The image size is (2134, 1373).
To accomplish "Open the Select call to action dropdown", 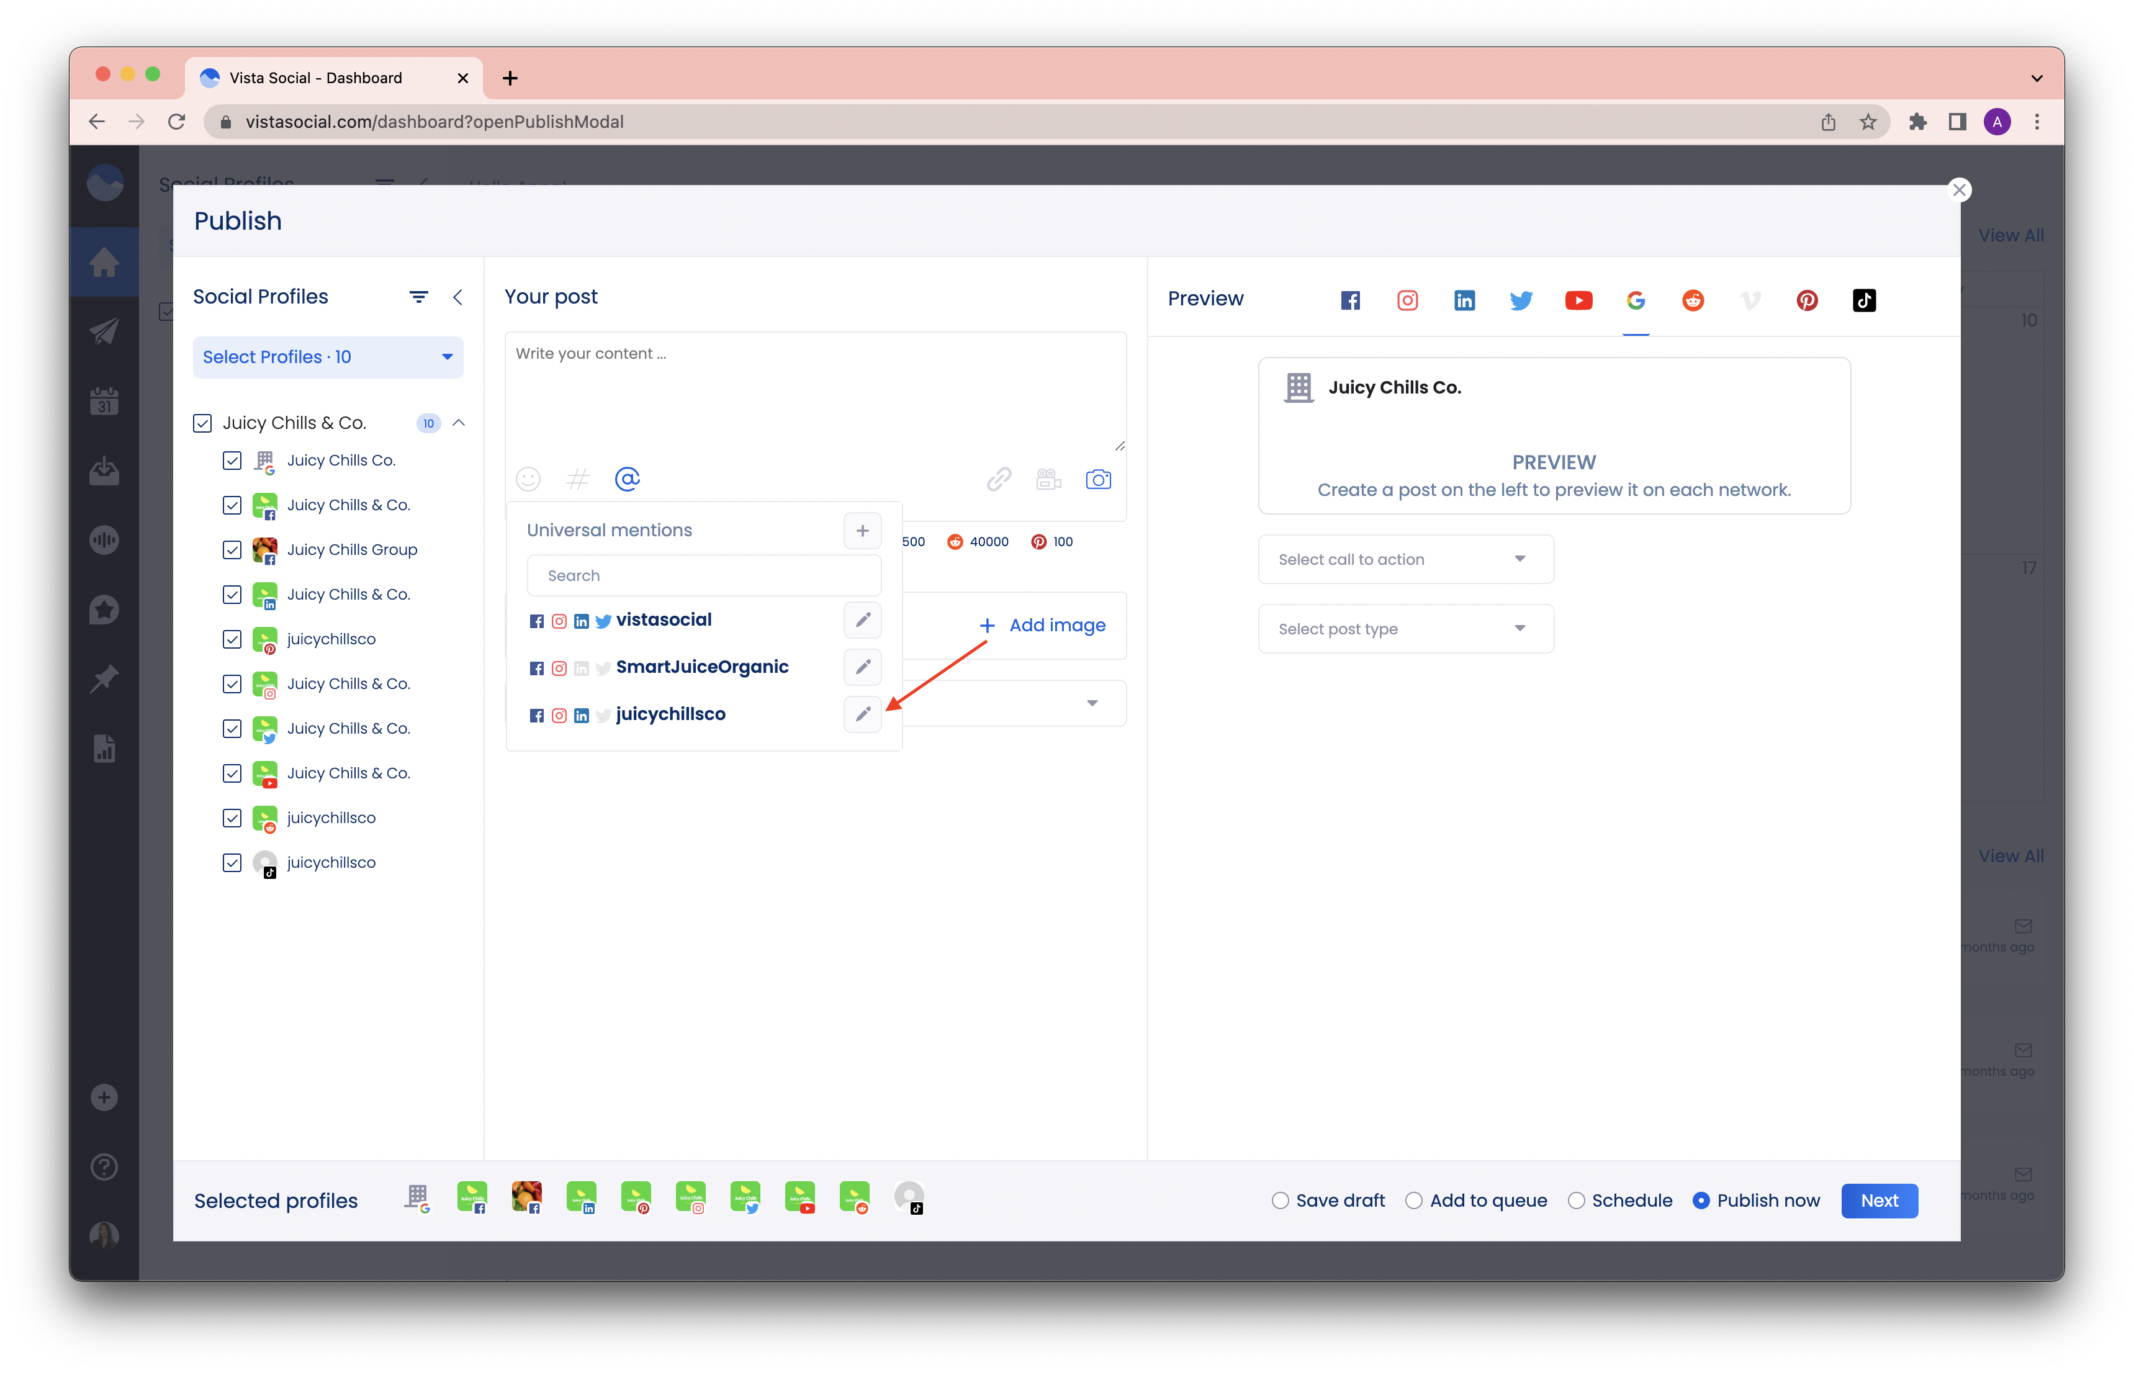I will pos(1403,558).
